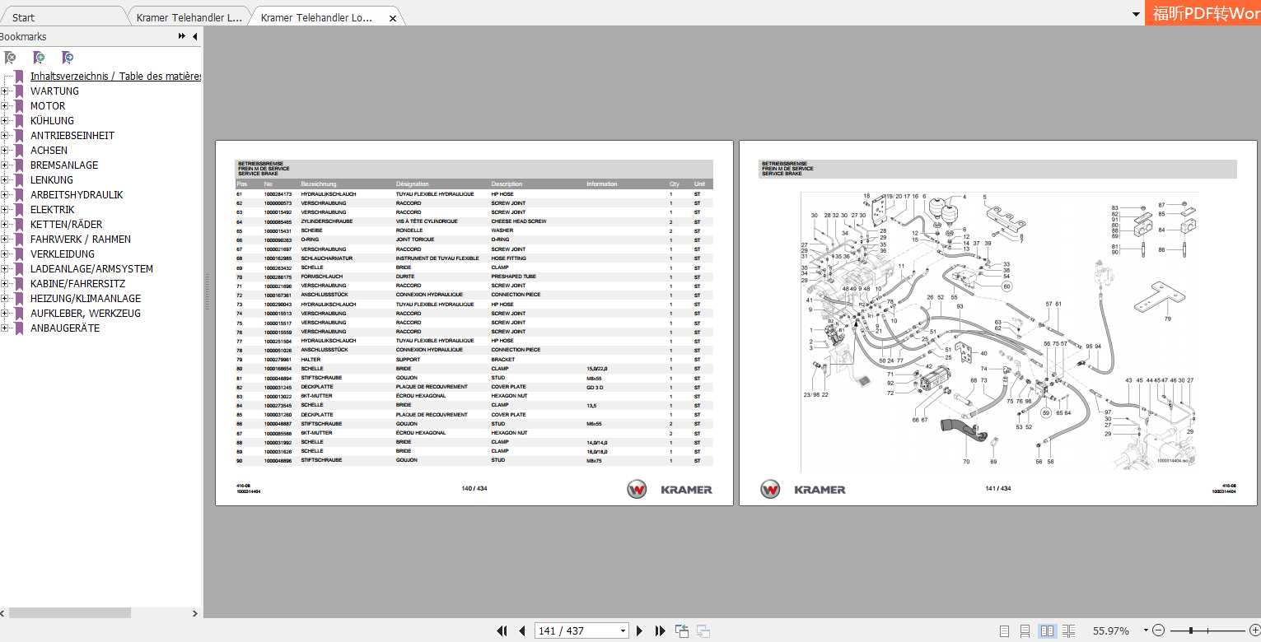Expand the ACHSEN bookmark node
This screenshot has height=642, width=1261.
click(4, 150)
